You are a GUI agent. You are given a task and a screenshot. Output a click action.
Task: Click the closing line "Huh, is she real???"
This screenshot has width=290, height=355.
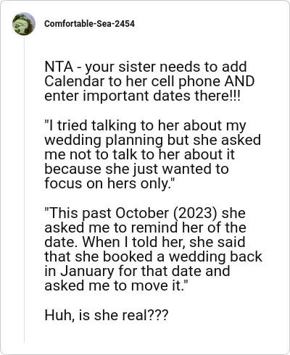107,315
